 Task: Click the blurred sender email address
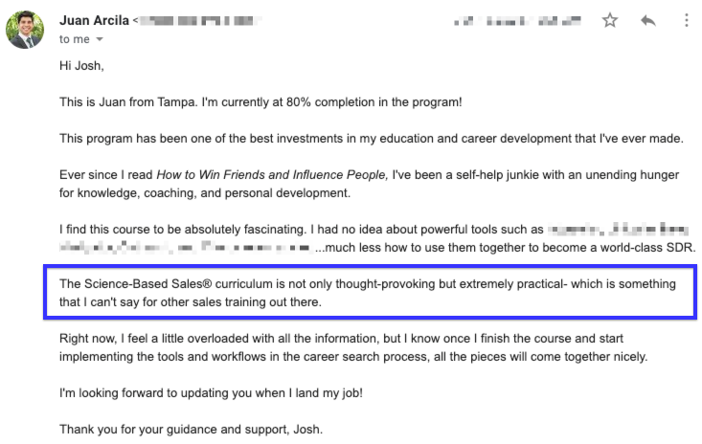(201, 20)
